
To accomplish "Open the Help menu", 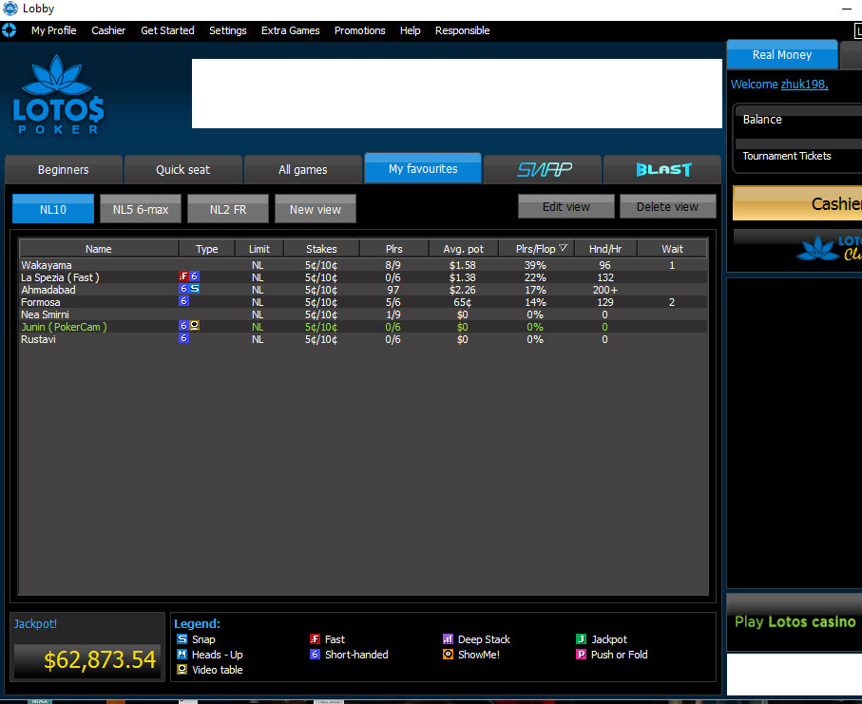I will 411,30.
